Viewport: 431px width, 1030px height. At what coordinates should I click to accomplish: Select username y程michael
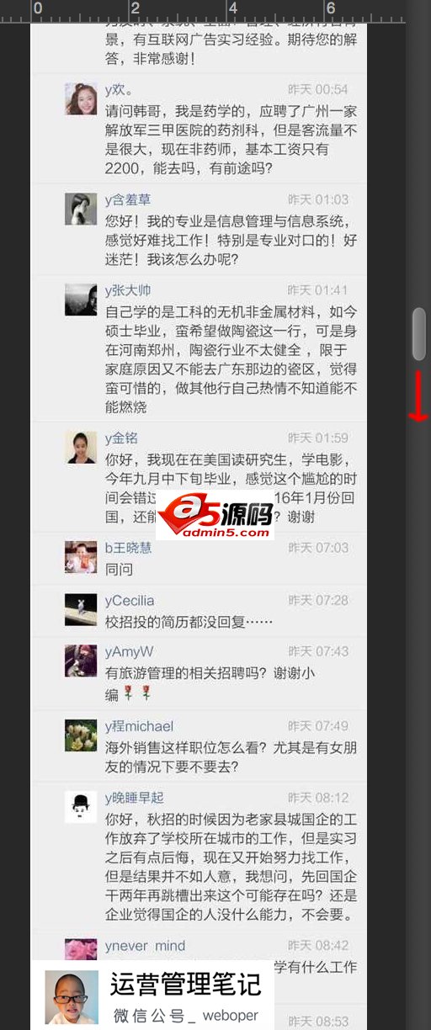click(x=140, y=726)
